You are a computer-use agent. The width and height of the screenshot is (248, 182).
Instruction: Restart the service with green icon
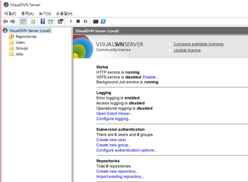86,21
